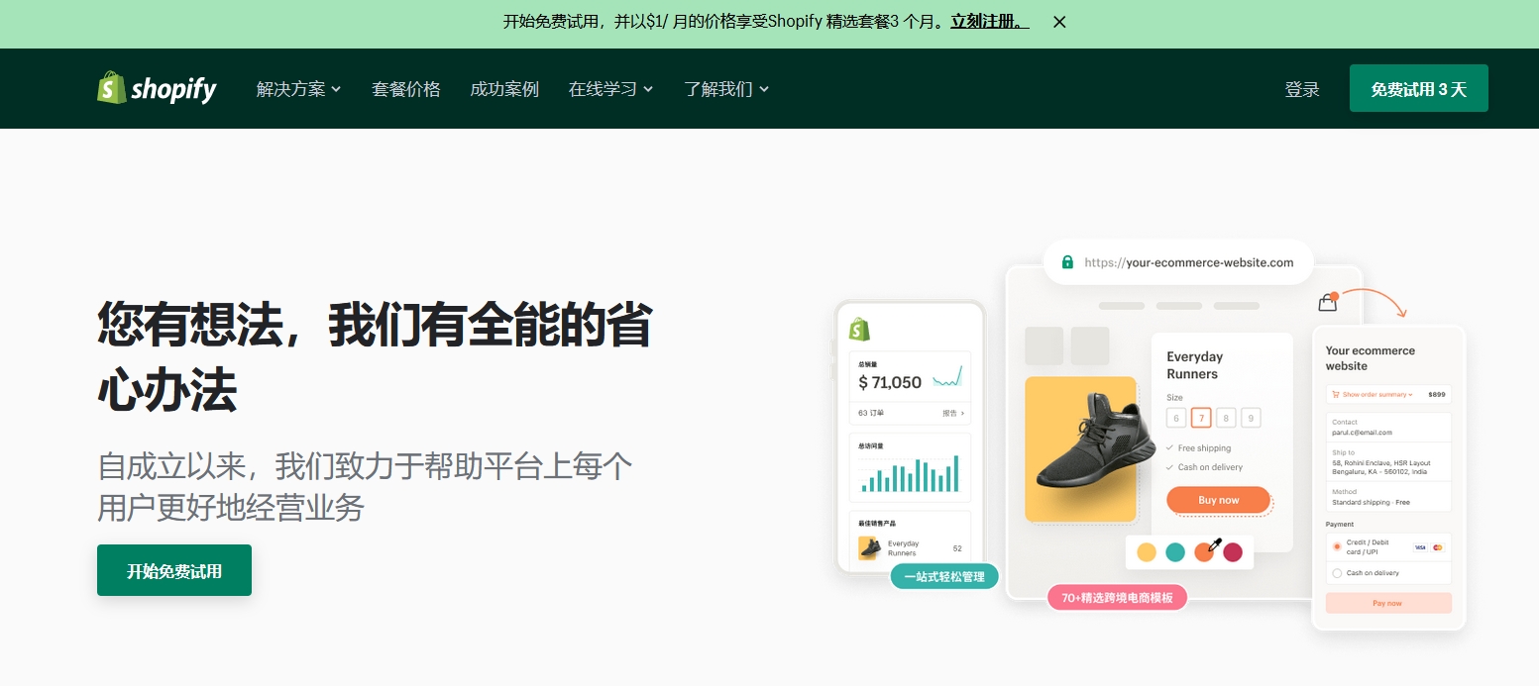Click the shopping bag icon with orange dot

(x=1328, y=303)
